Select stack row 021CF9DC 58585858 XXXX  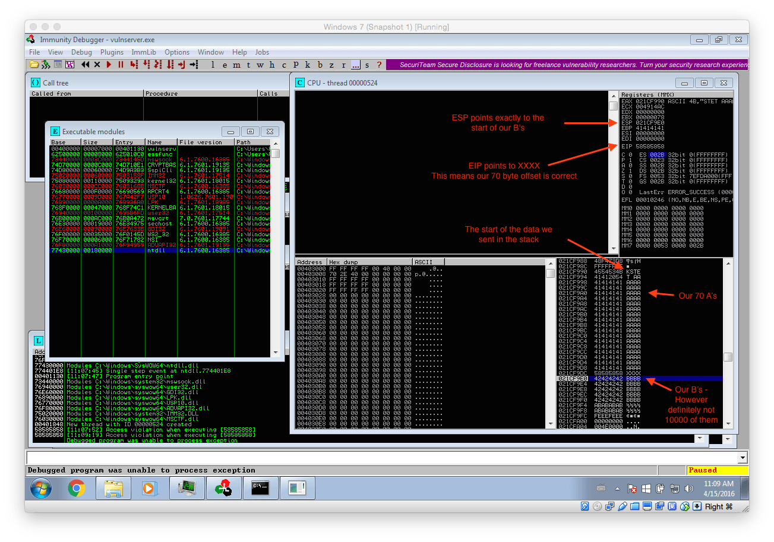tap(640, 373)
